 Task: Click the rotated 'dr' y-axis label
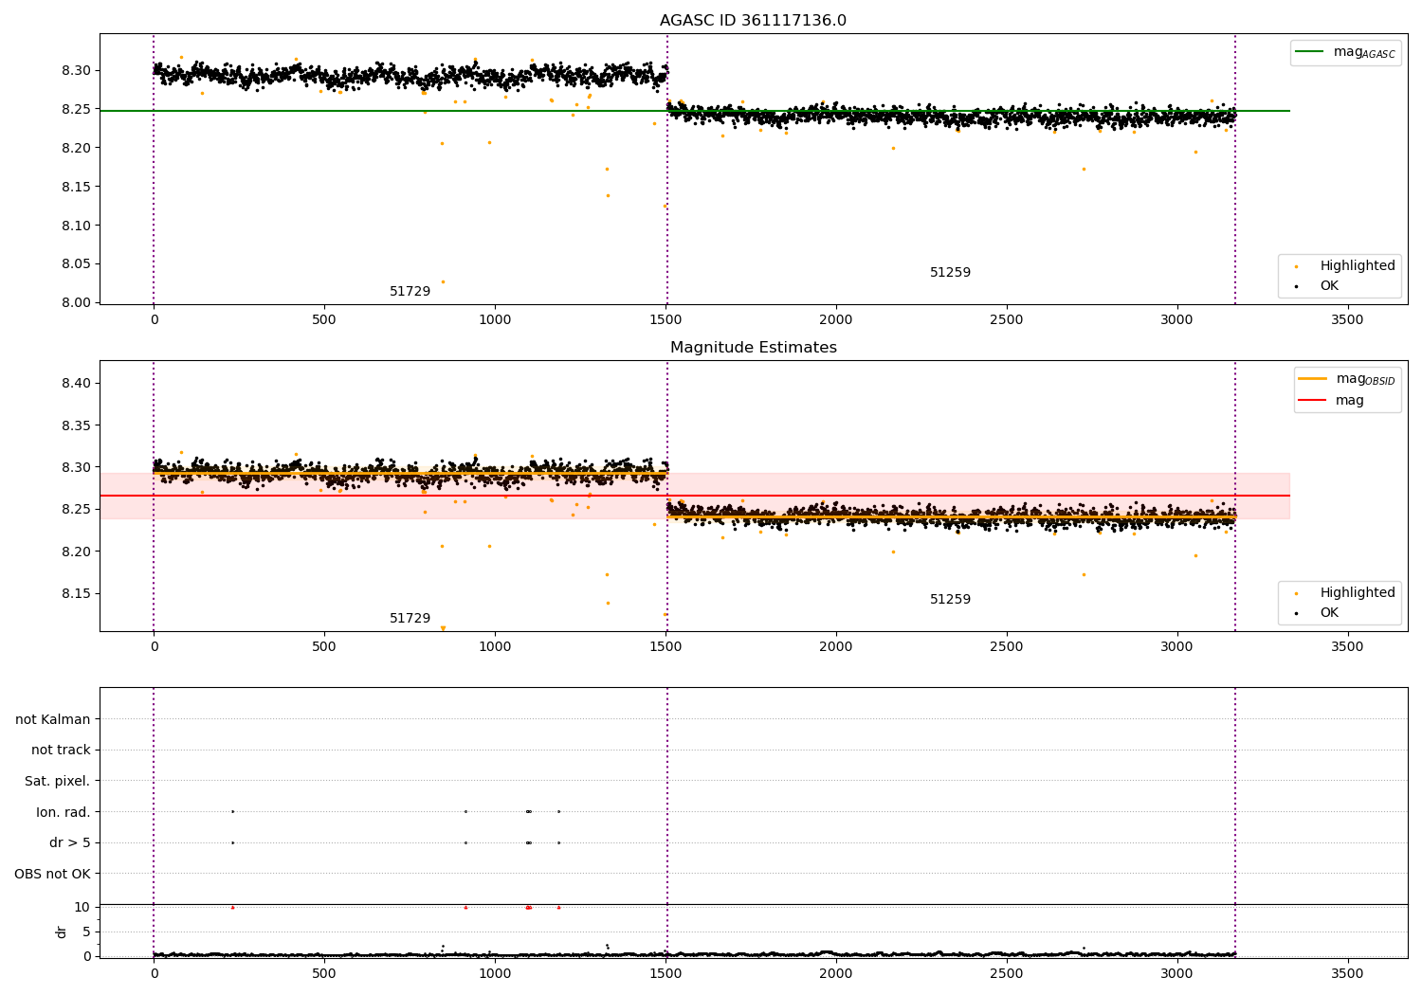pos(62,932)
